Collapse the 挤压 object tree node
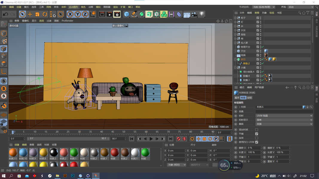 point(235,59)
